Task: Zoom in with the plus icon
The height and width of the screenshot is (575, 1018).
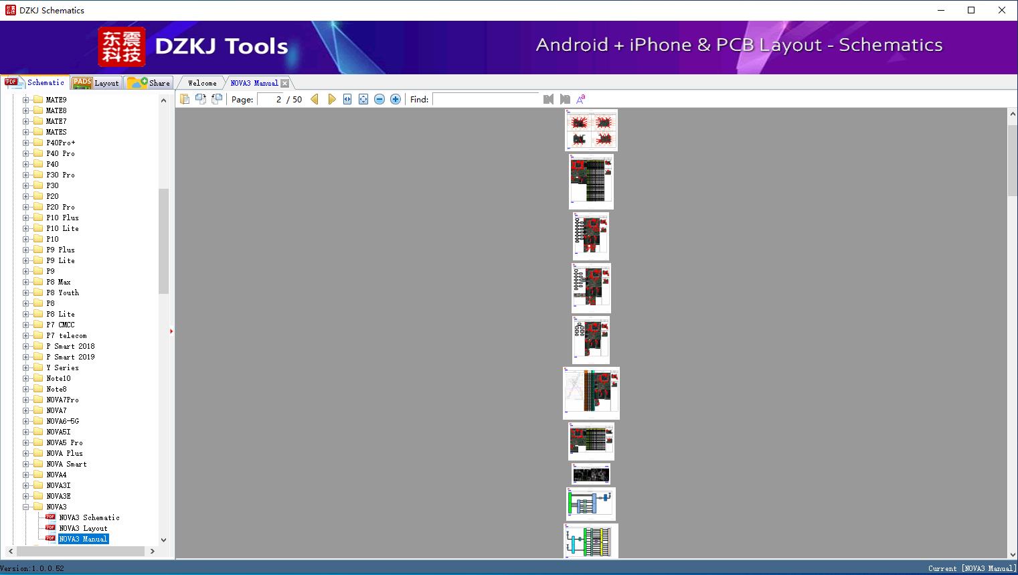Action: point(396,99)
